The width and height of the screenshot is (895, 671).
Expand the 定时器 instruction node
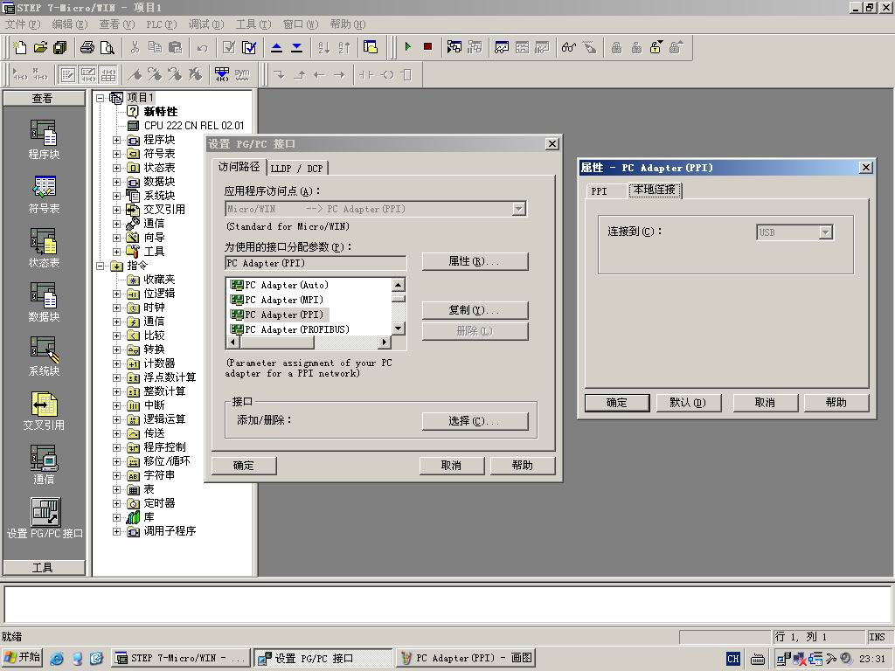click(116, 503)
